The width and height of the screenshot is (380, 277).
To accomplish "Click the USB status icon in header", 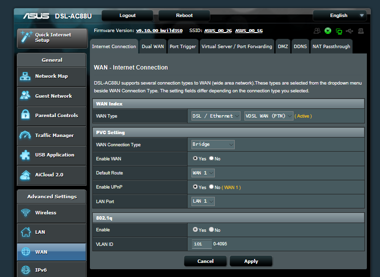I will click(x=349, y=31).
